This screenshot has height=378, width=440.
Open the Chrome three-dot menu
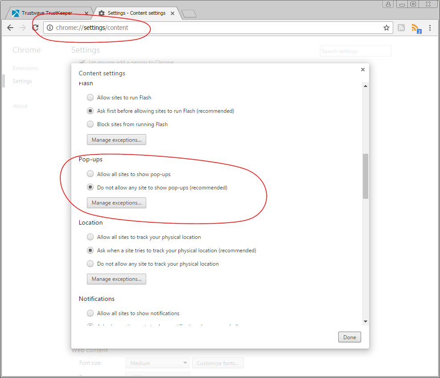coord(430,28)
